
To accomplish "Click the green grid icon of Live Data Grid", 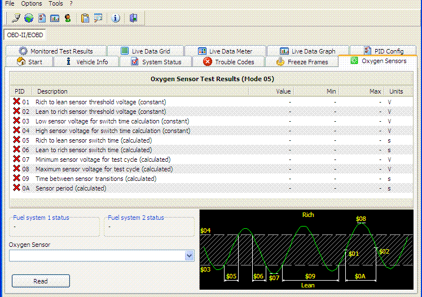I will pos(125,51).
